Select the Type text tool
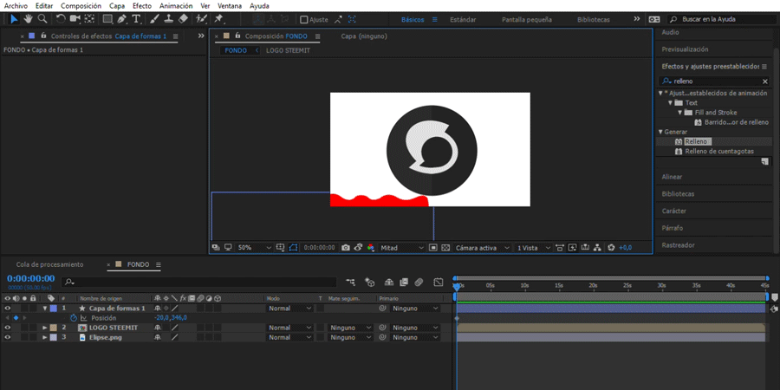The height and width of the screenshot is (390, 780). [136, 19]
